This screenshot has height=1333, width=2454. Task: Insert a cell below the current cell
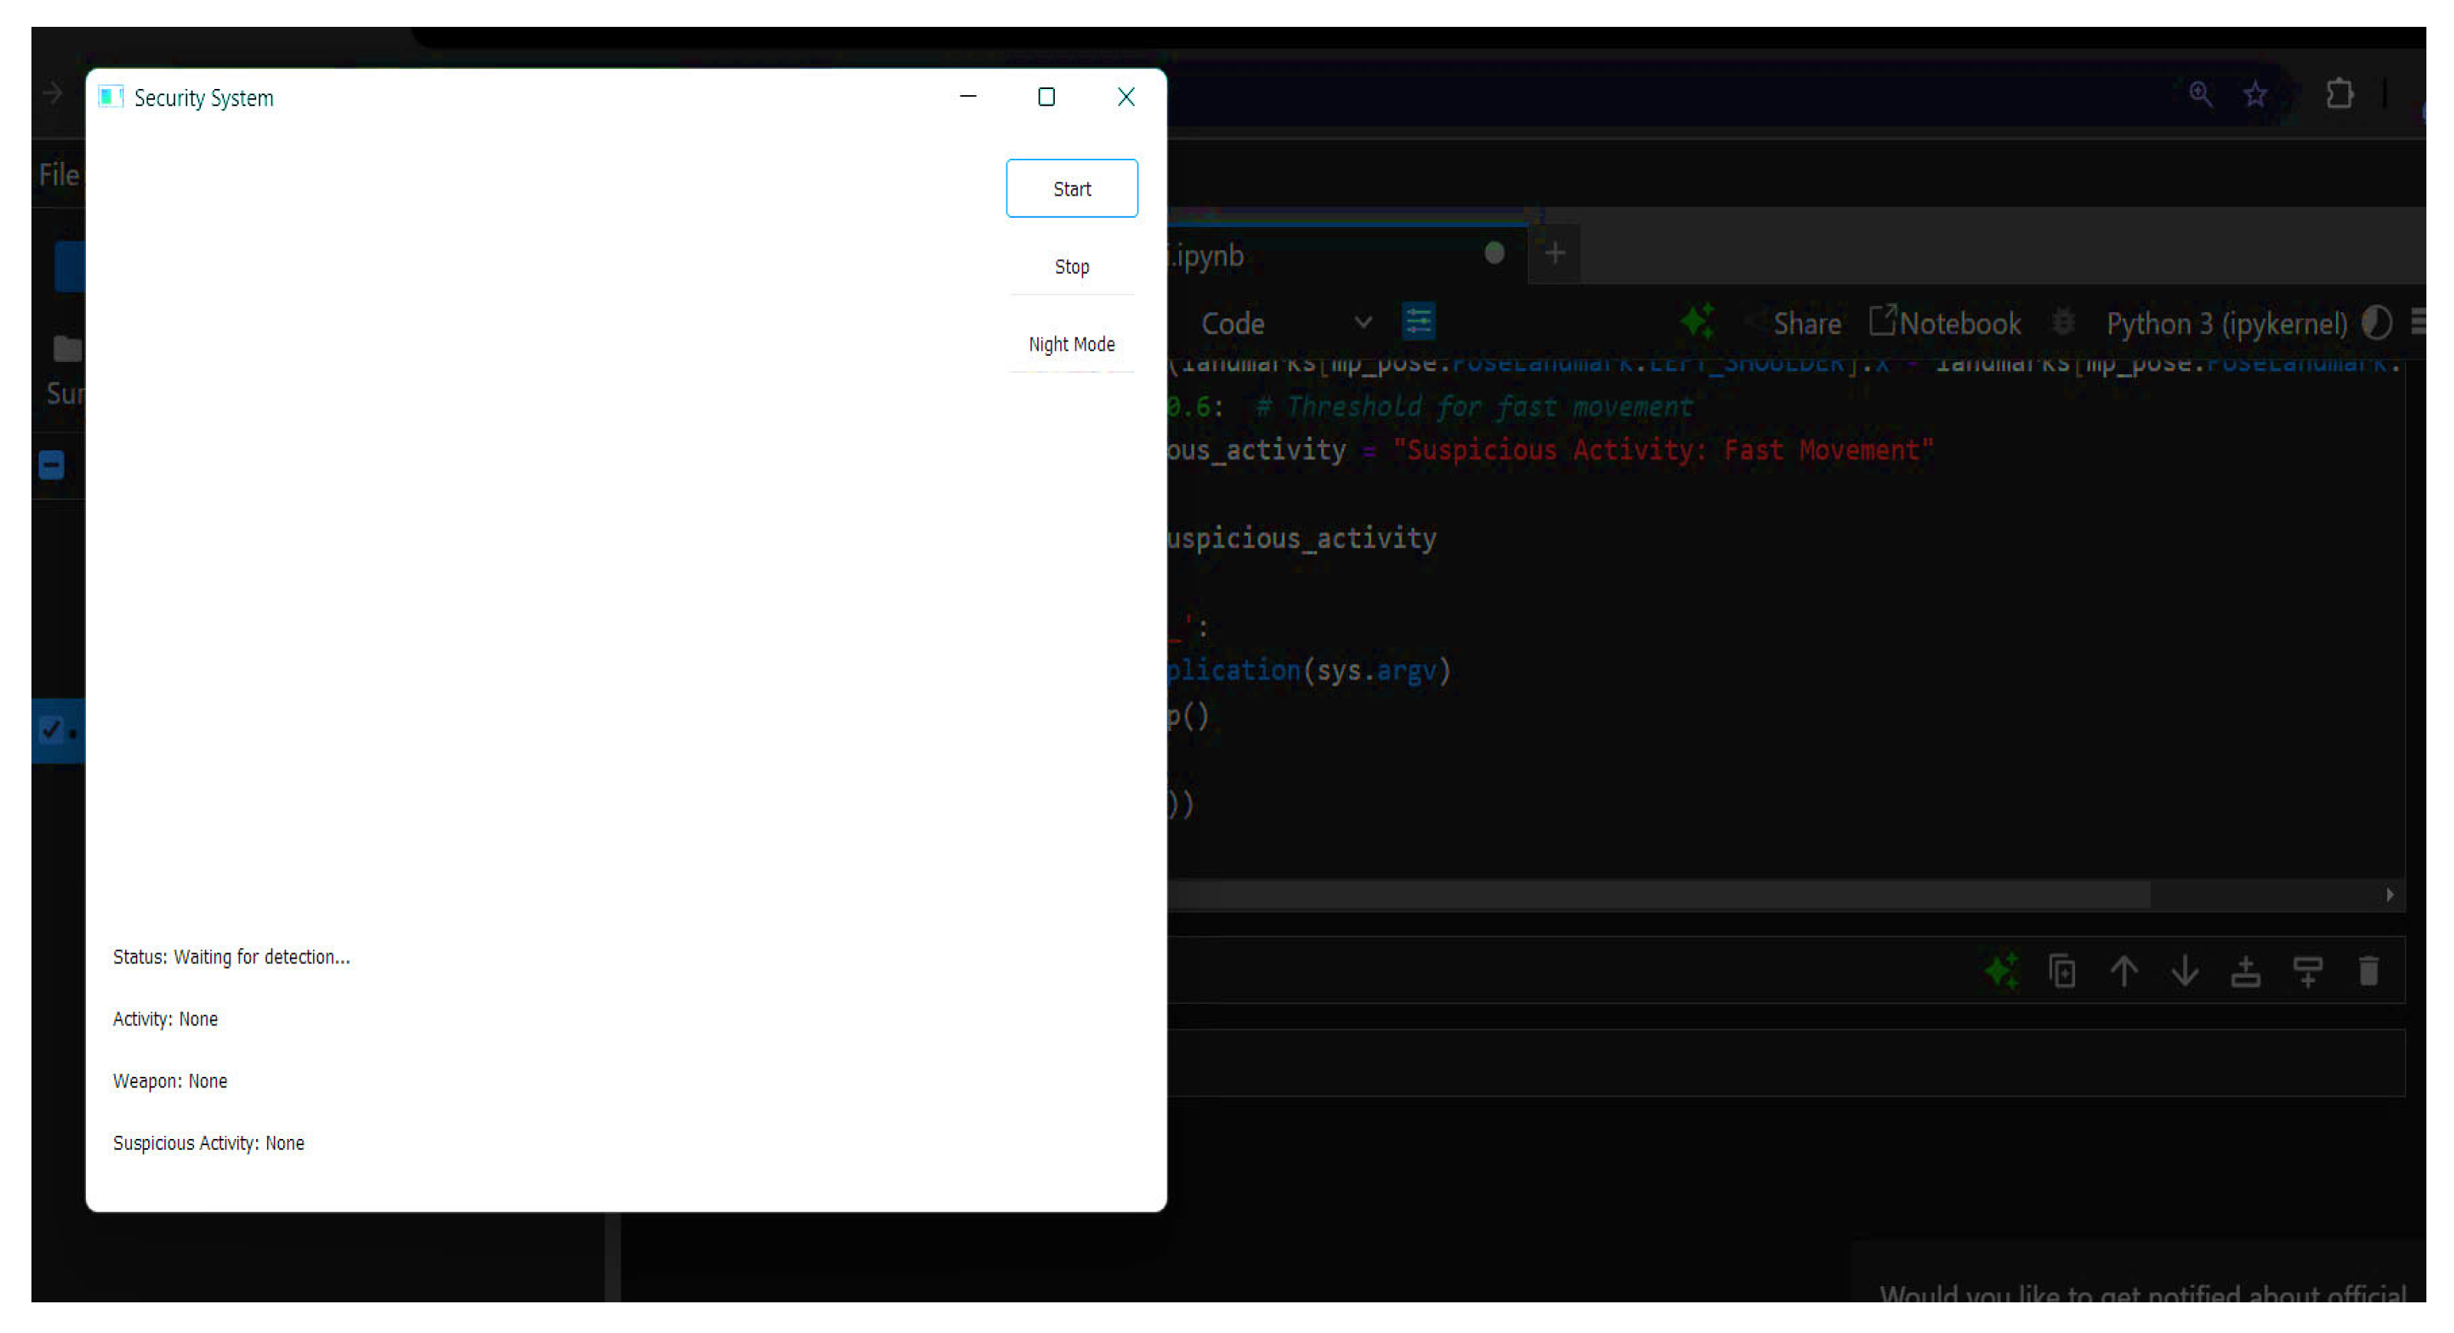click(x=2307, y=971)
